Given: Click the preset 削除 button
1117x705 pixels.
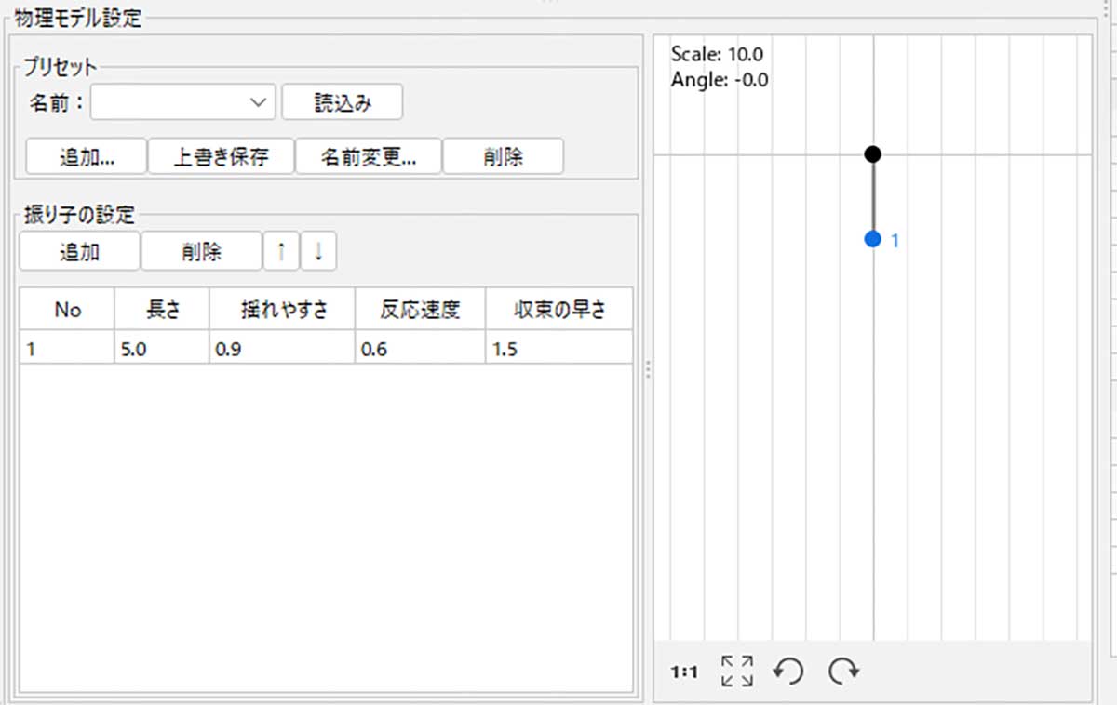Looking at the screenshot, I should pyautogui.click(x=503, y=156).
